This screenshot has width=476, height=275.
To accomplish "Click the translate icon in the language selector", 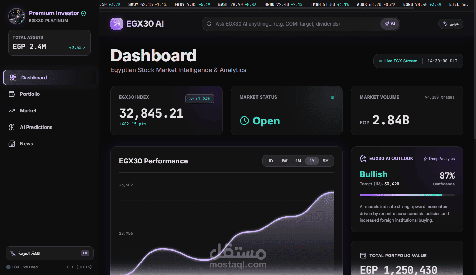I will point(13,253).
